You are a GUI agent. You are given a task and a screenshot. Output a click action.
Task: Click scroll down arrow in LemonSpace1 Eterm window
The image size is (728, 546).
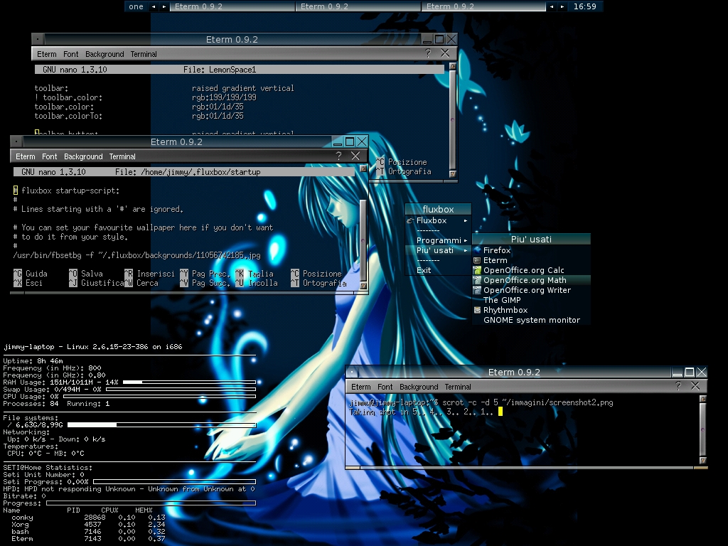[x=452, y=173]
